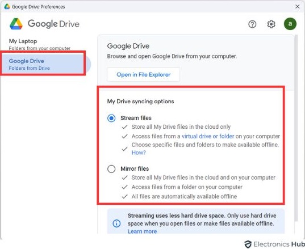Select the Mirror files radio button
The height and width of the screenshot is (249, 305).
click(x=111, y=169)
